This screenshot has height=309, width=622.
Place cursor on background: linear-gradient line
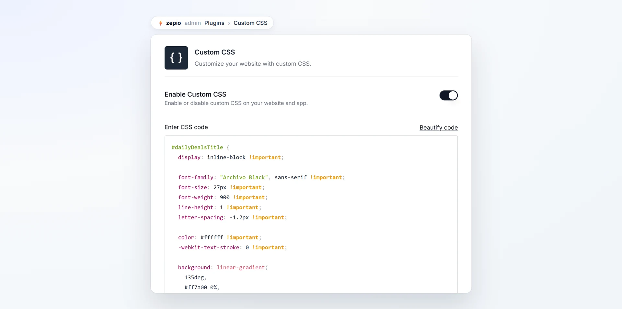click(x=223, y=267)
